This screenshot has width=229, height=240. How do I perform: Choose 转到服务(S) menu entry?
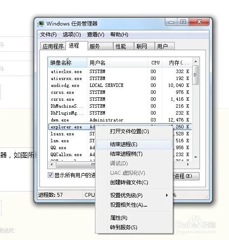134,227
